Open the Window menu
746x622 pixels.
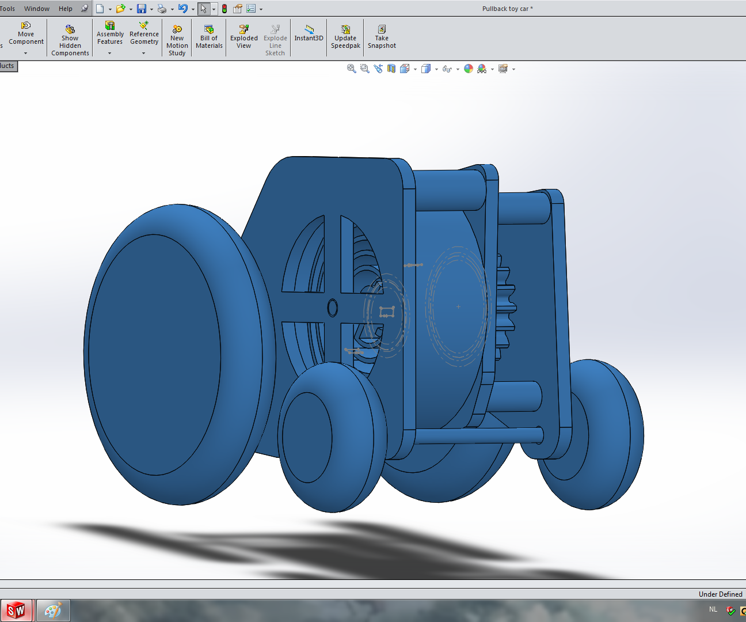pos(37,8)
